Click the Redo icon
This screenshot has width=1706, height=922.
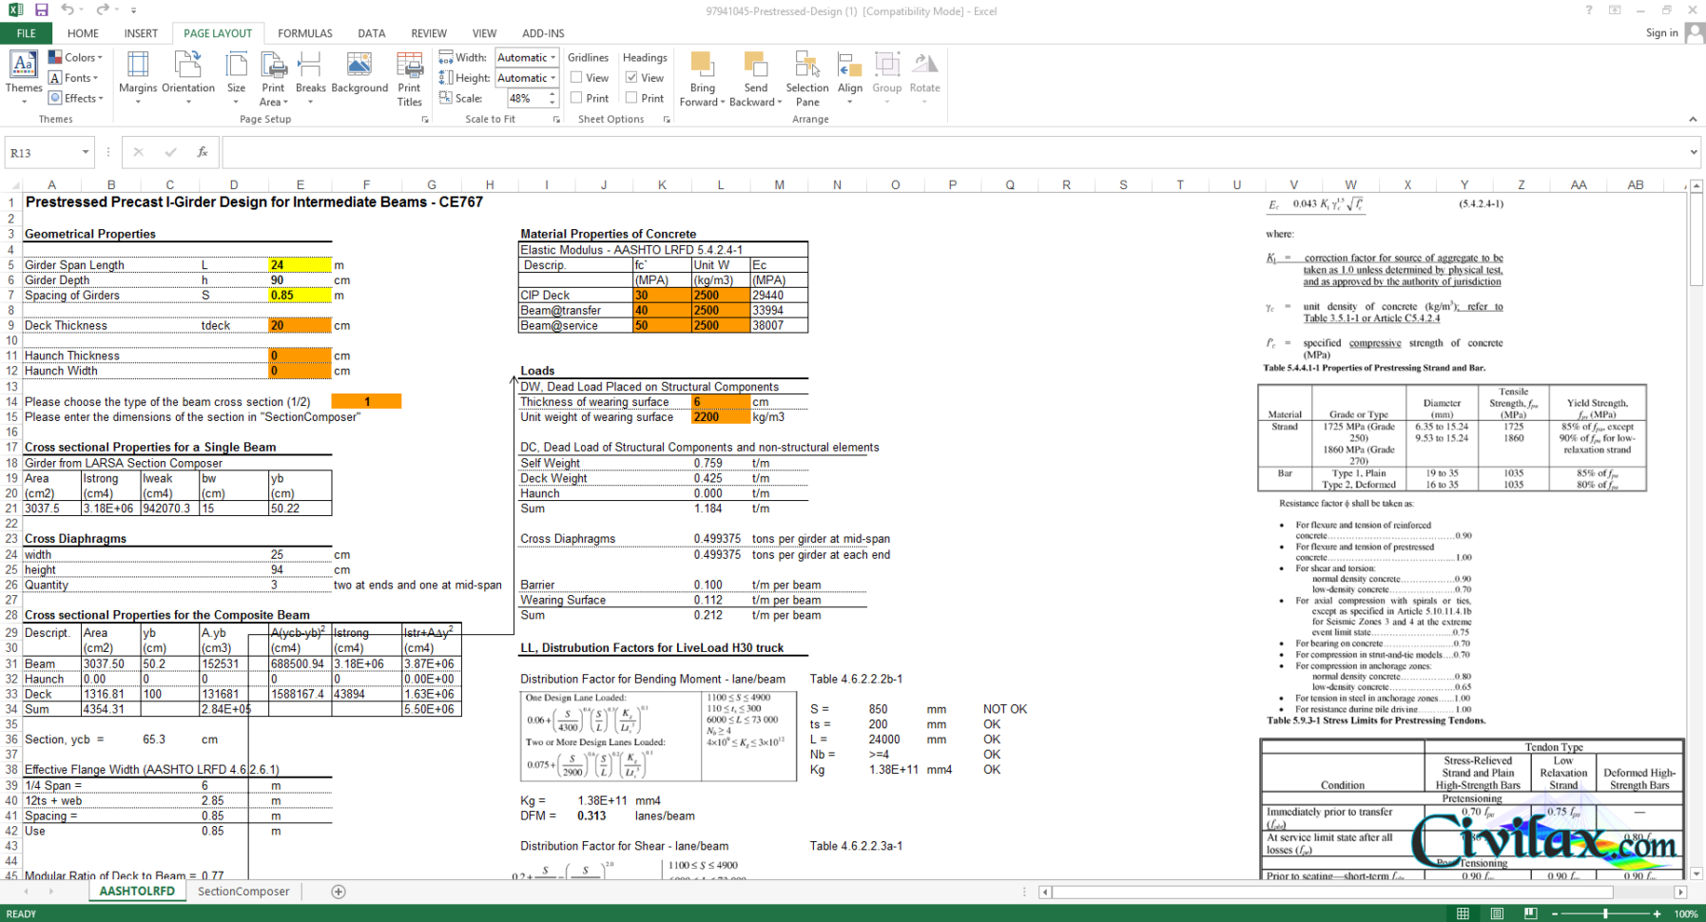102,10
